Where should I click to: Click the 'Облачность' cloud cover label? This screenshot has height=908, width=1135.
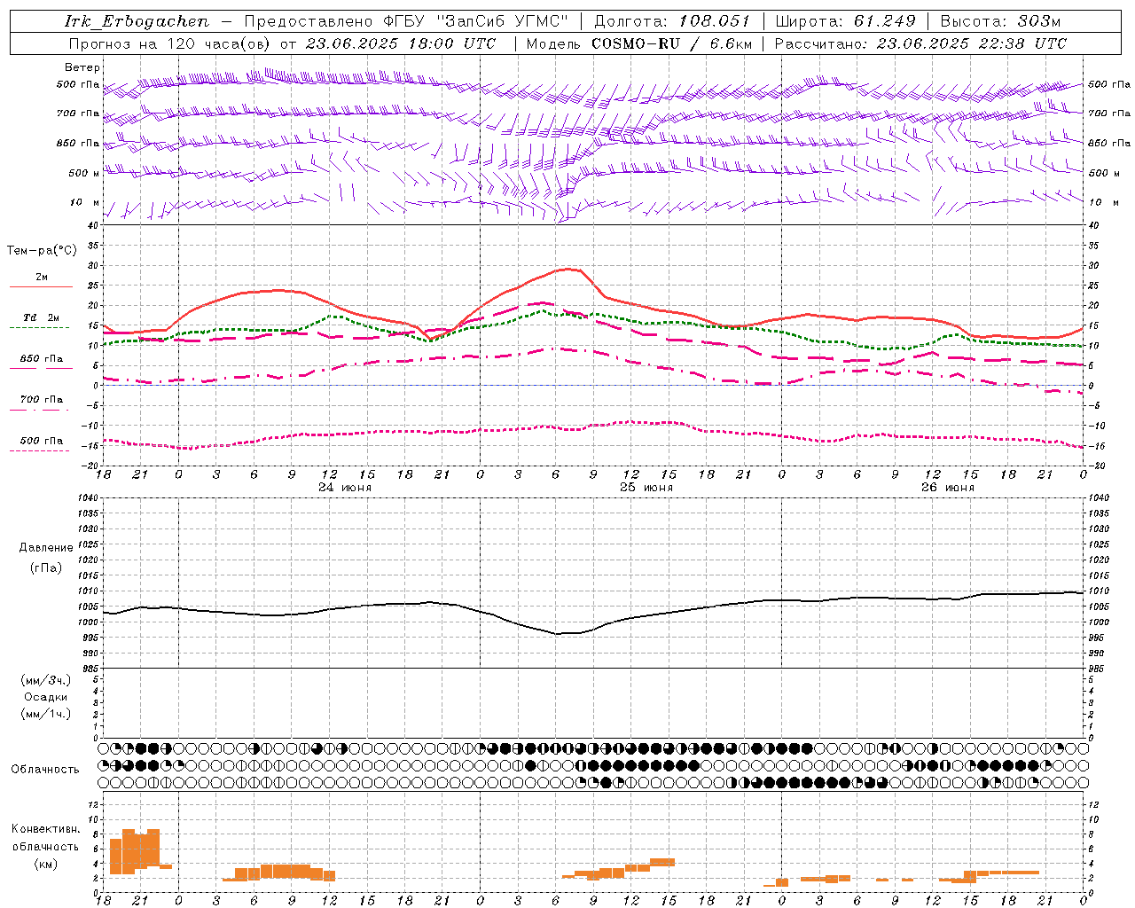pyautogui.click(x=45, y=770)
